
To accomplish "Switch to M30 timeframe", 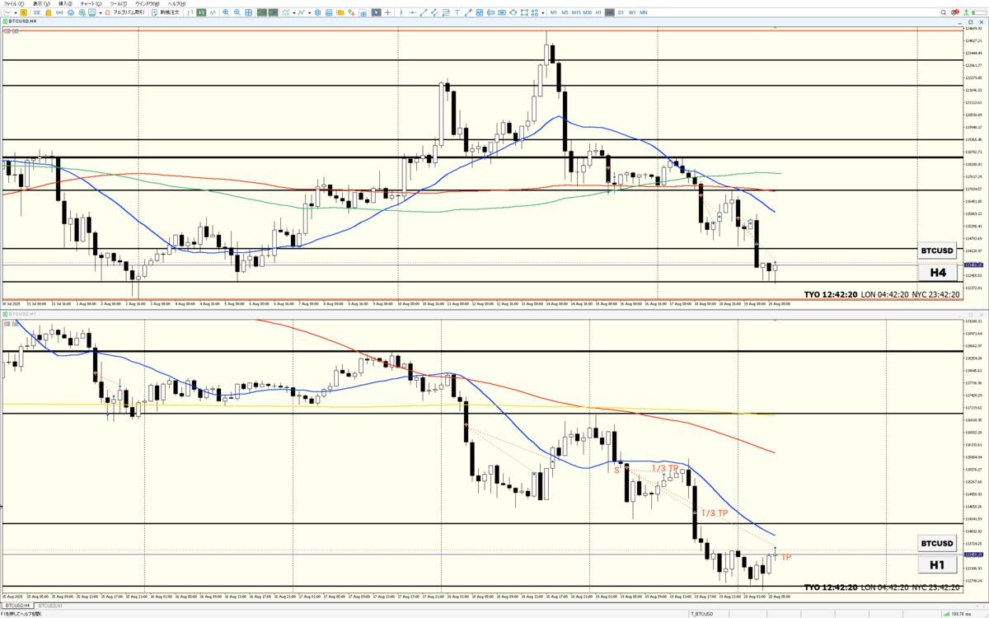I will point(588,12).
